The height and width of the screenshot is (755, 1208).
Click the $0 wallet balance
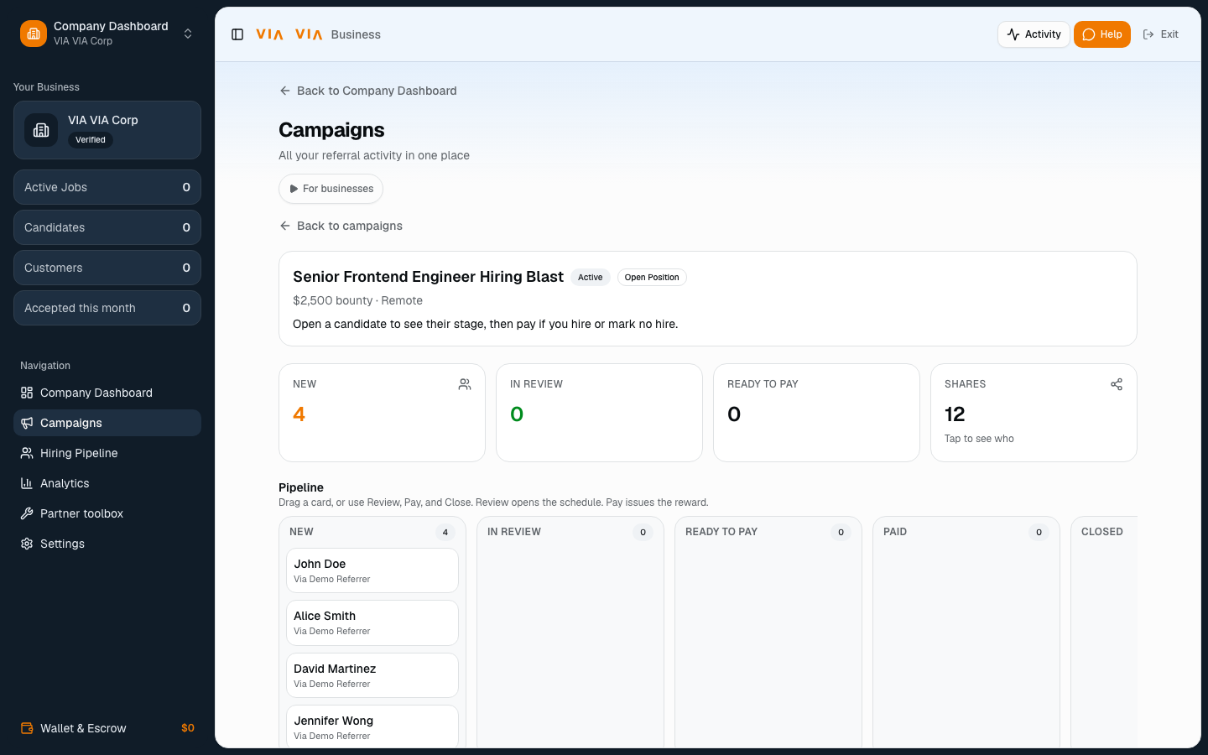click(x=188, y=728)
